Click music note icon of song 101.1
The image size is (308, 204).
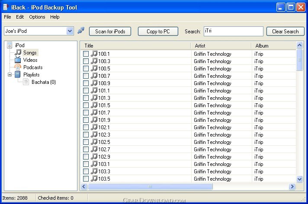click(94, 90)
